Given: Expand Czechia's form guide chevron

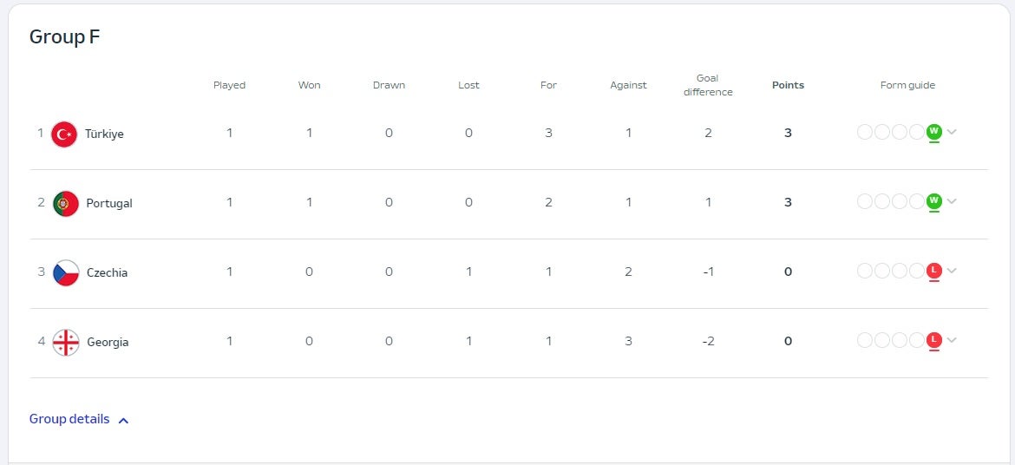Looking at the screenshot, I should [x=953, y=271].
